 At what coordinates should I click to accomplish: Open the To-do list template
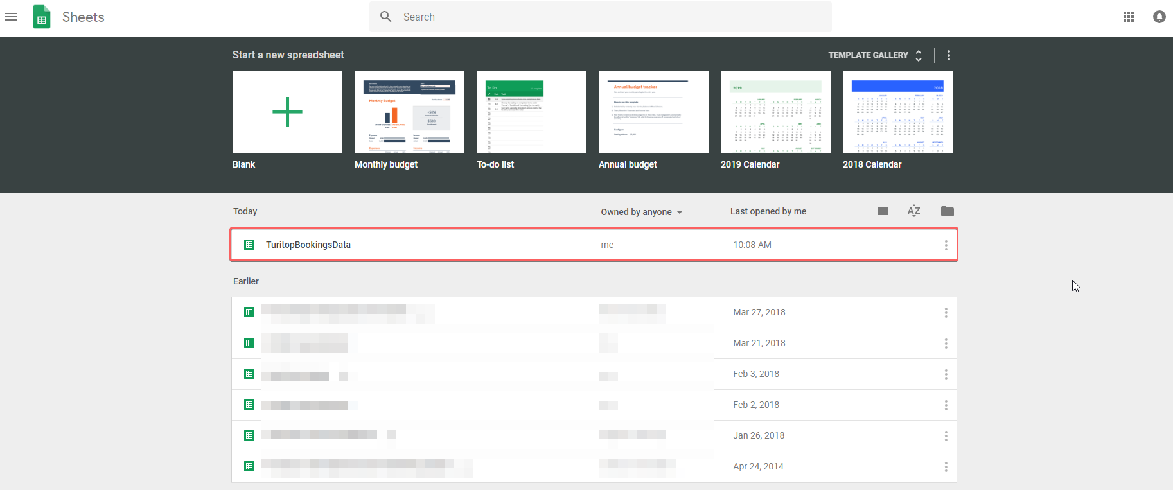[x=531, y=112]
